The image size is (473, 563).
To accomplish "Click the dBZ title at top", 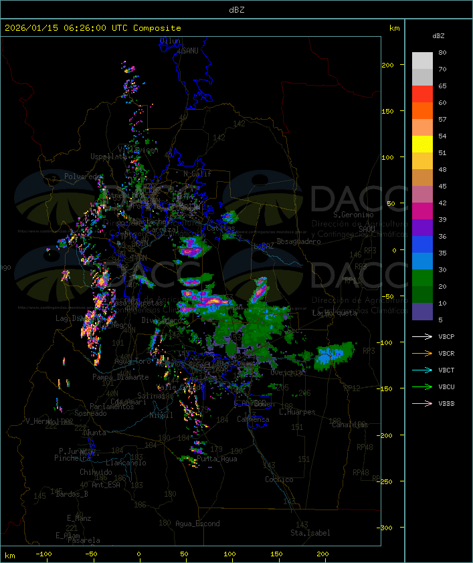I will pyautogui.click(x=236, y=9).
